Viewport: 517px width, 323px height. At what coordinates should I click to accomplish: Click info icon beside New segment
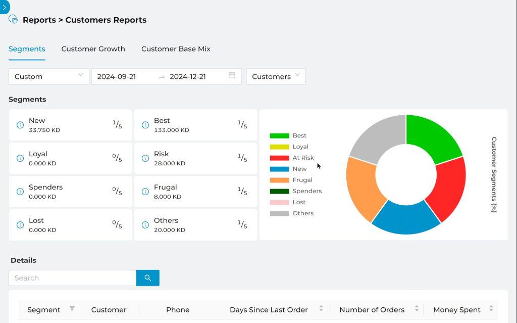(20, 125)
